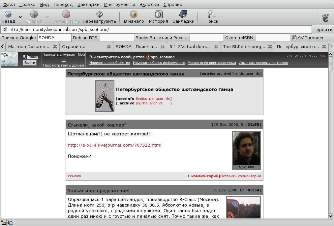Open the History (История) clock icon

[x=158, y=14]
